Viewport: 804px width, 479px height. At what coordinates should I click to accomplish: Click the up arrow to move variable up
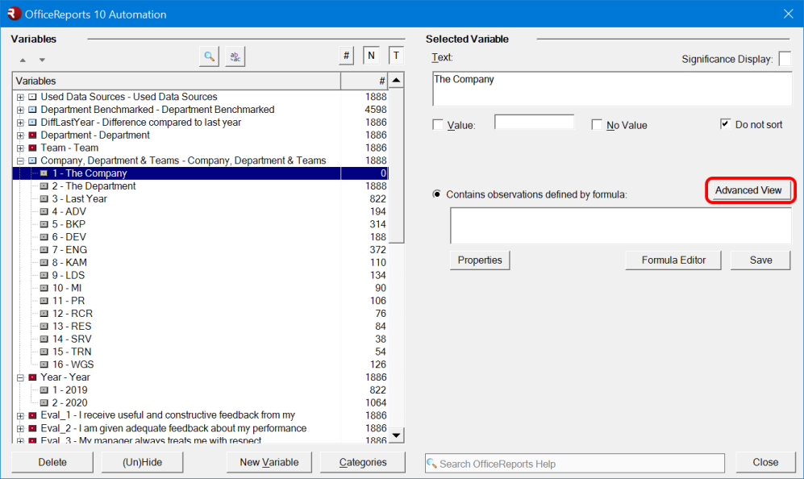pos(23,59)
